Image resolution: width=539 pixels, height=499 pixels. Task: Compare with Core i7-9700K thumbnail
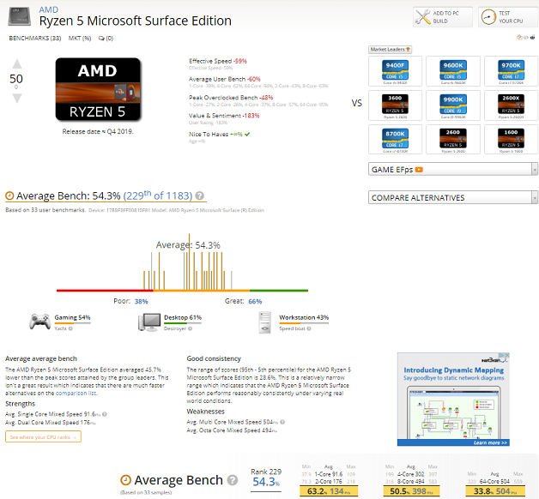(511, 71)
